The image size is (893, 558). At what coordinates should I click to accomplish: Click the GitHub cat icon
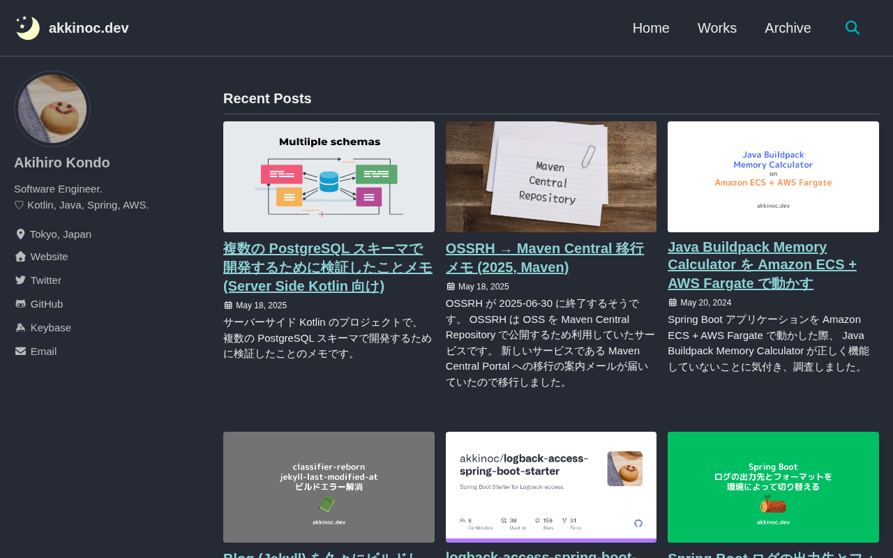pyautogui.click(x=20, y=304)
